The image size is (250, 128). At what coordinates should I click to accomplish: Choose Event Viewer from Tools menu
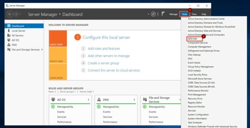[x=194, y=63]
